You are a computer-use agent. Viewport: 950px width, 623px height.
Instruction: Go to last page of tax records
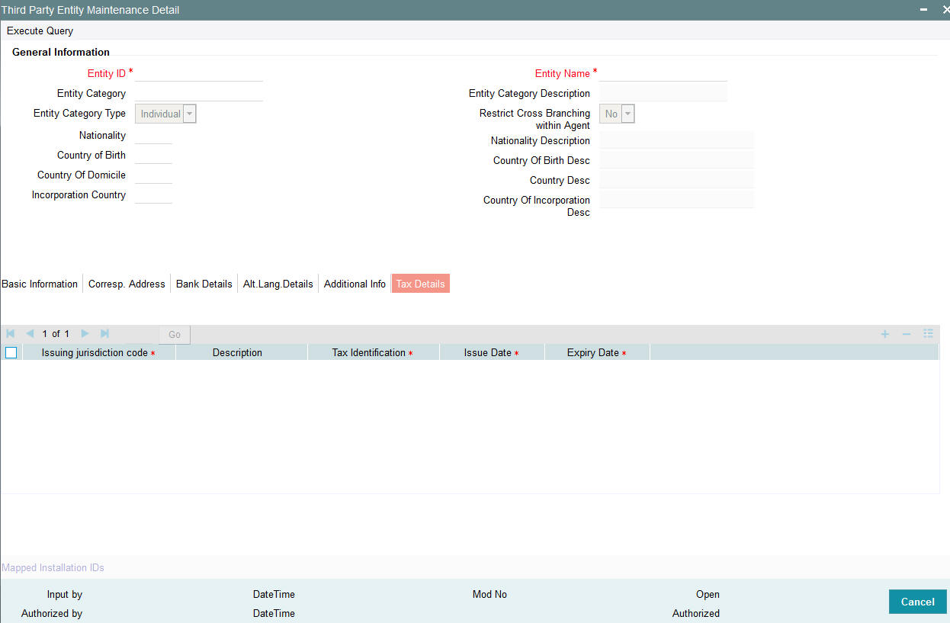coord(105,334)
